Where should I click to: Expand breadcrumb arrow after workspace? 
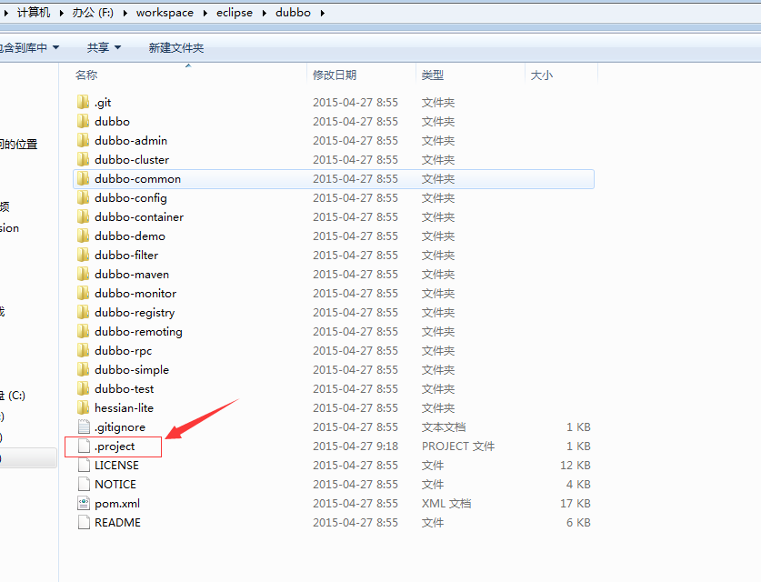click(x=205, y=13)
